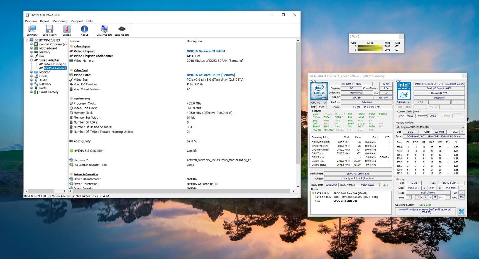Follow the NVIDIA GeForce 840M [Lenovo] link

tap(211, 75)
